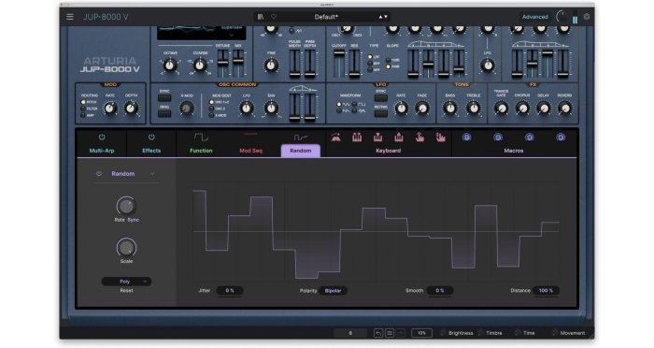The width and height of the screenshot is (654, 348).
Task: Click the first Macros knob icon
Action: (x=467, y=137)
